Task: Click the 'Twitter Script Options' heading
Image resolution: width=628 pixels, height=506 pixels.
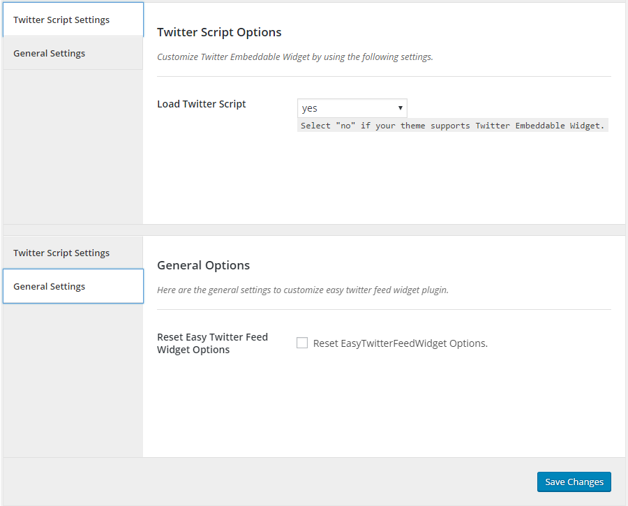Action: click(x=219, y=32)
